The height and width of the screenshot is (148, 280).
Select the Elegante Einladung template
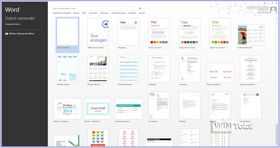coord(220,72)
